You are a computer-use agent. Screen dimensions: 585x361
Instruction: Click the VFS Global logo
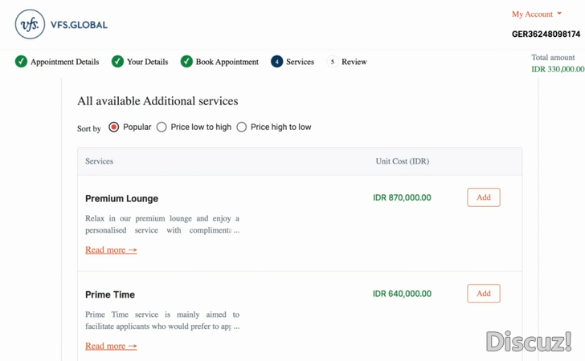(61, 25)
